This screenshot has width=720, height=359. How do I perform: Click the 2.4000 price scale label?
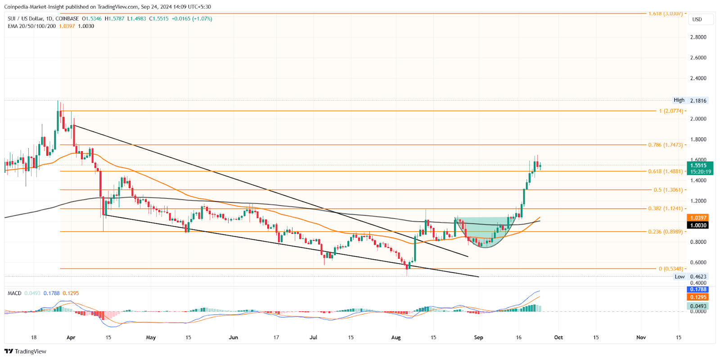(x=698, y=78)
